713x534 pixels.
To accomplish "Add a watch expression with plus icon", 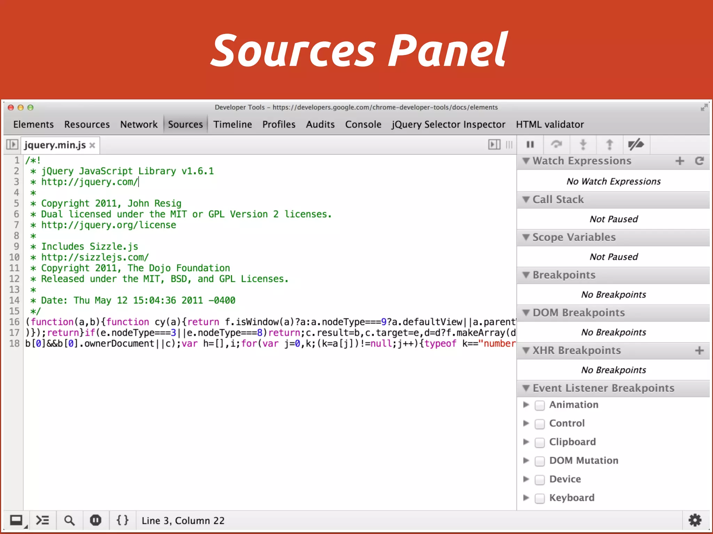I will click(680, 161).
